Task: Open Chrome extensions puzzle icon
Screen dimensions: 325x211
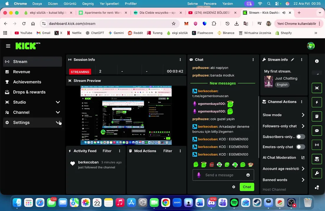Action: (x=214, y=23)
